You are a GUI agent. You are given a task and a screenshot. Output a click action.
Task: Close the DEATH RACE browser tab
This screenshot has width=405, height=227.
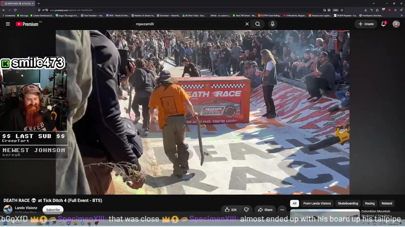(x=33, y=3)
